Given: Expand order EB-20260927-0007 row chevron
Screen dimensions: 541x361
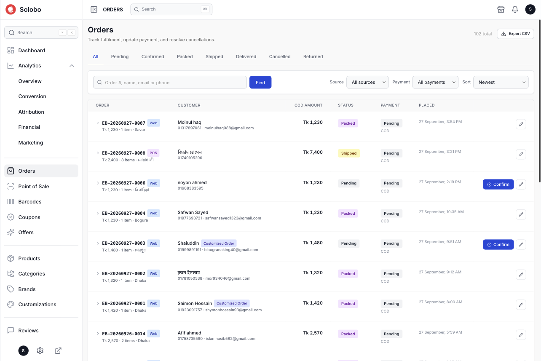Looking at the screenshot, I should pos(98,123).
